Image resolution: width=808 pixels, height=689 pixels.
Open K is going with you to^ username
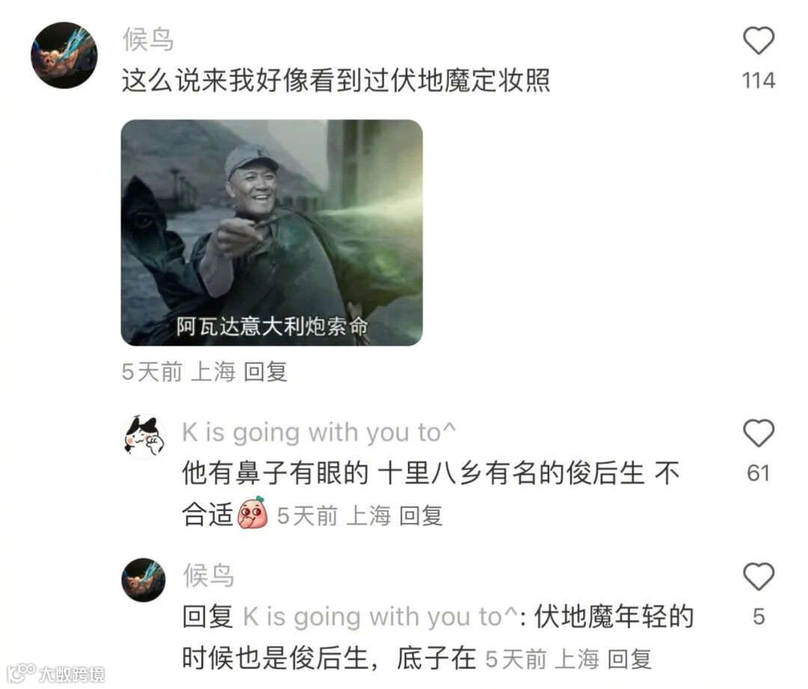pos(319,432)
